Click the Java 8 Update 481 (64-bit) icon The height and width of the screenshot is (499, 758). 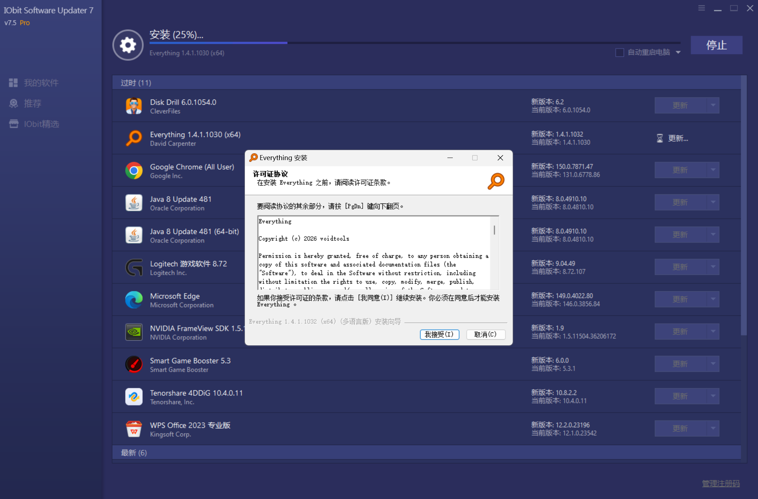(134, 235)
